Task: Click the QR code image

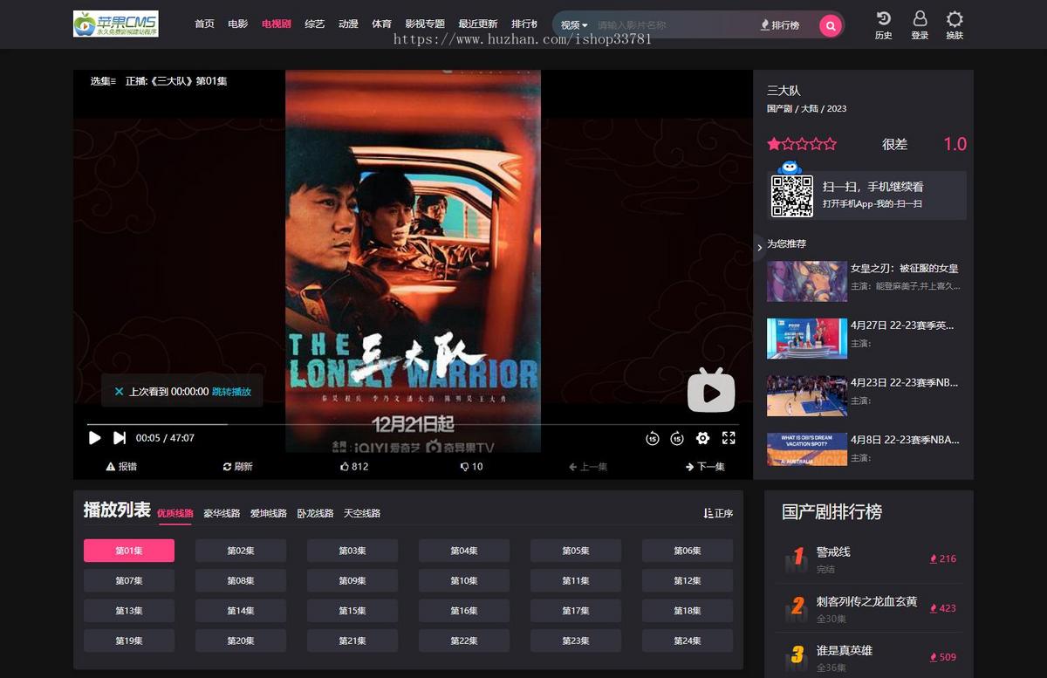Action: [x=792, y=196]
